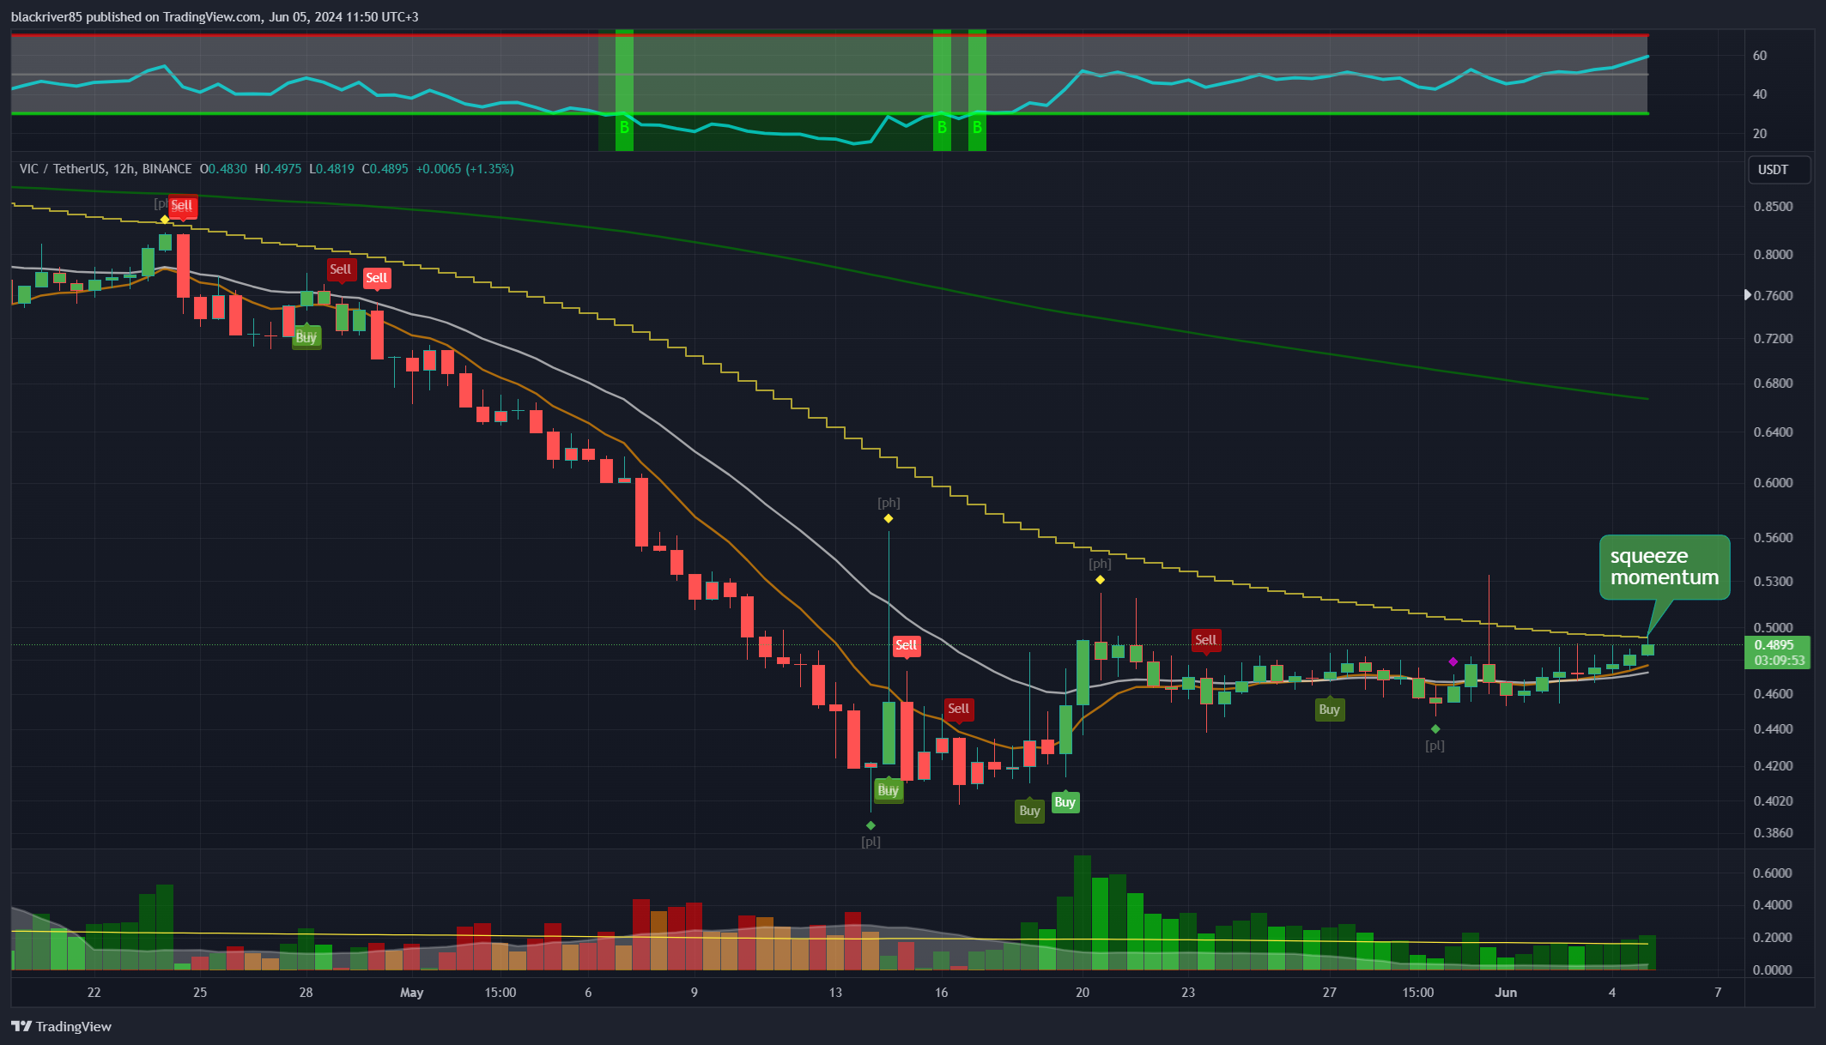
Task: Click the bright Sell label under May 14 [ph]
Action: [907, 645]
